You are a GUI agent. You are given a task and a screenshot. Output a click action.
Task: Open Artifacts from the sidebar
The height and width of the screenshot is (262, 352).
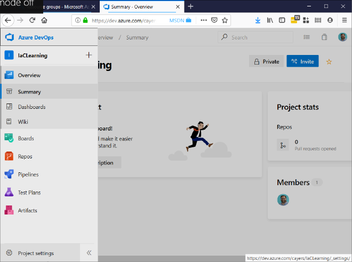(27, 211)
